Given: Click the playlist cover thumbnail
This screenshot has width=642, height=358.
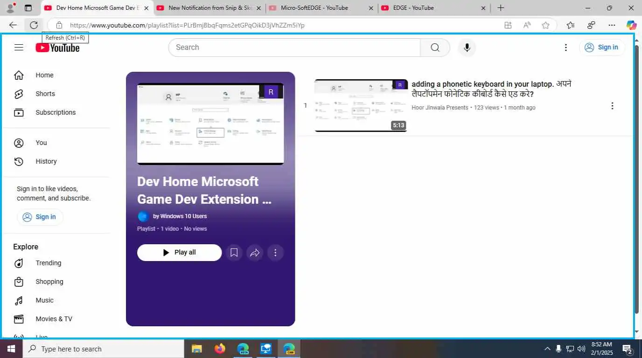Looking at the screenshot, I should tap(210, 124).
